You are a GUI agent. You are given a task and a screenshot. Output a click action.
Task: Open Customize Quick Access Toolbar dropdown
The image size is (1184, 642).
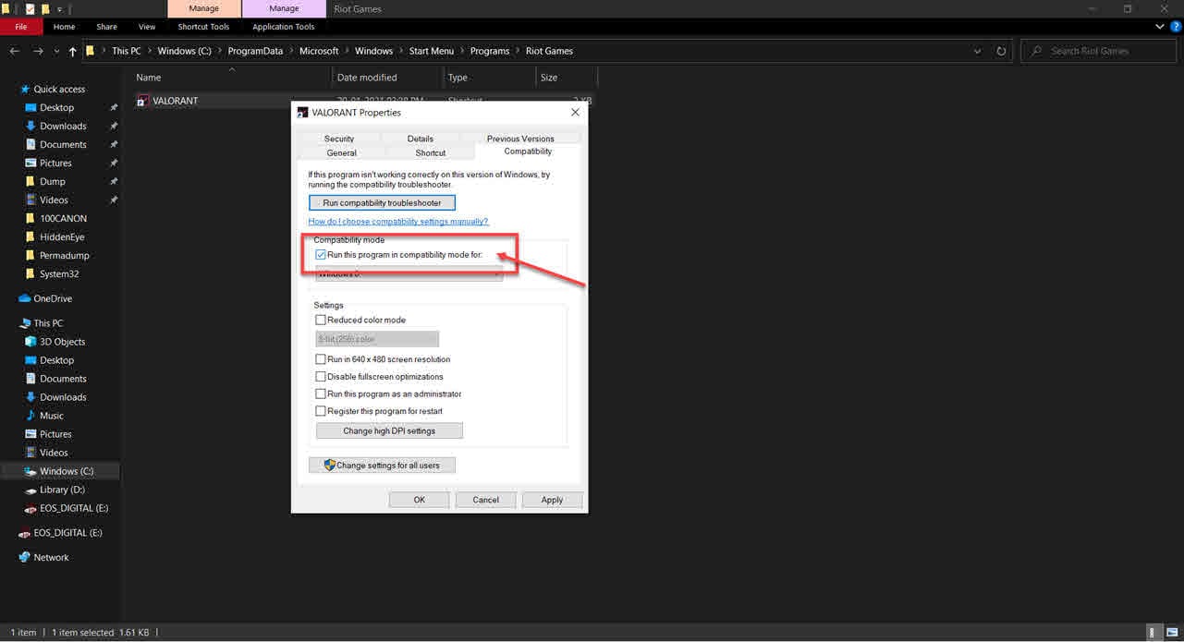pyautogui.click(x=60, y=8)
